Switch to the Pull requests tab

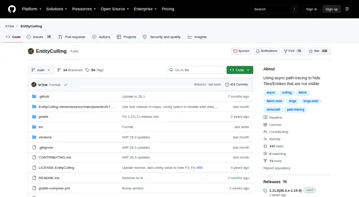(72, 37)
